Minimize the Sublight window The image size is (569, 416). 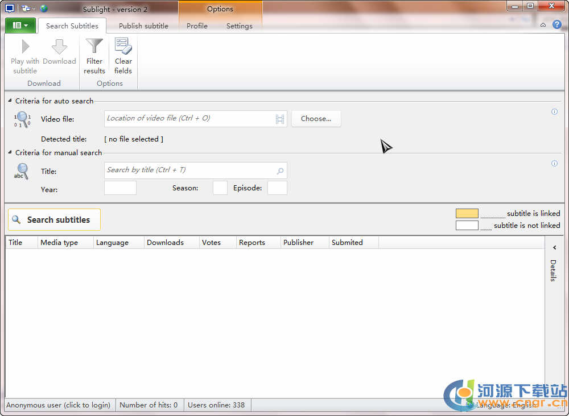click(515, 6)
